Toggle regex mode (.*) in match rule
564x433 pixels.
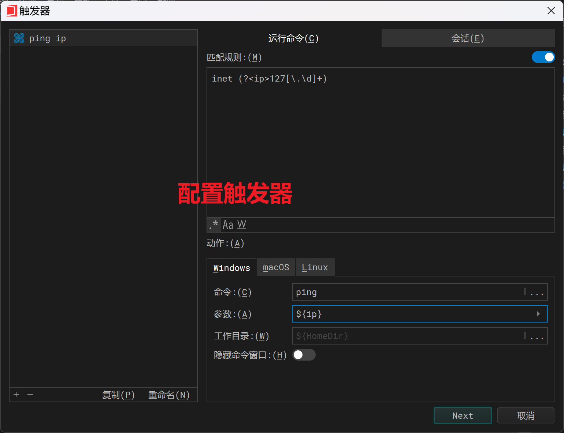click(214, 225)
